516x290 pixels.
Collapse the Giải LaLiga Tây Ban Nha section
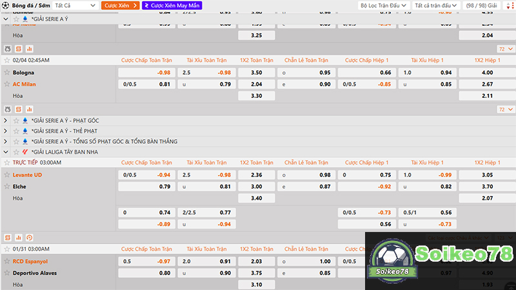(6, 152)
